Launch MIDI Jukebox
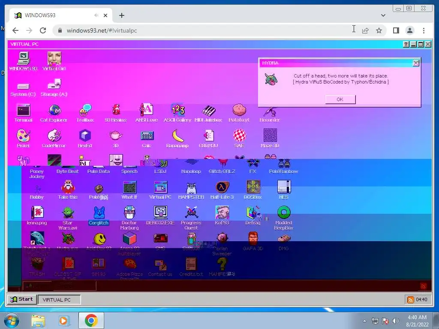The height and width of the screenshot is (329, 439). 208,110
